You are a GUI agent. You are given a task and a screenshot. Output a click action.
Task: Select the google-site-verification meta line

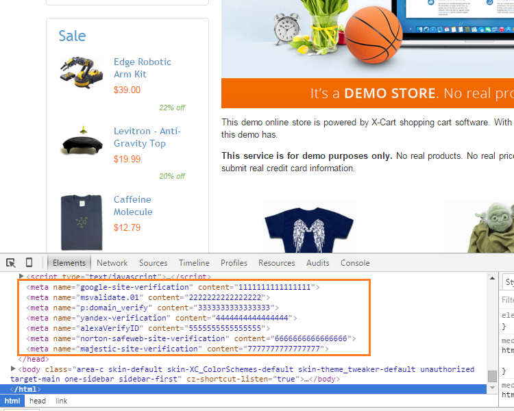point(173,287)
